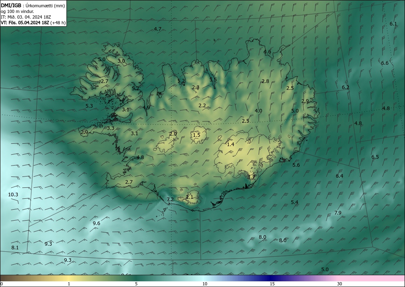Click the 2.8 value in the northeast

pyautogui.click(x=266, y=81)
